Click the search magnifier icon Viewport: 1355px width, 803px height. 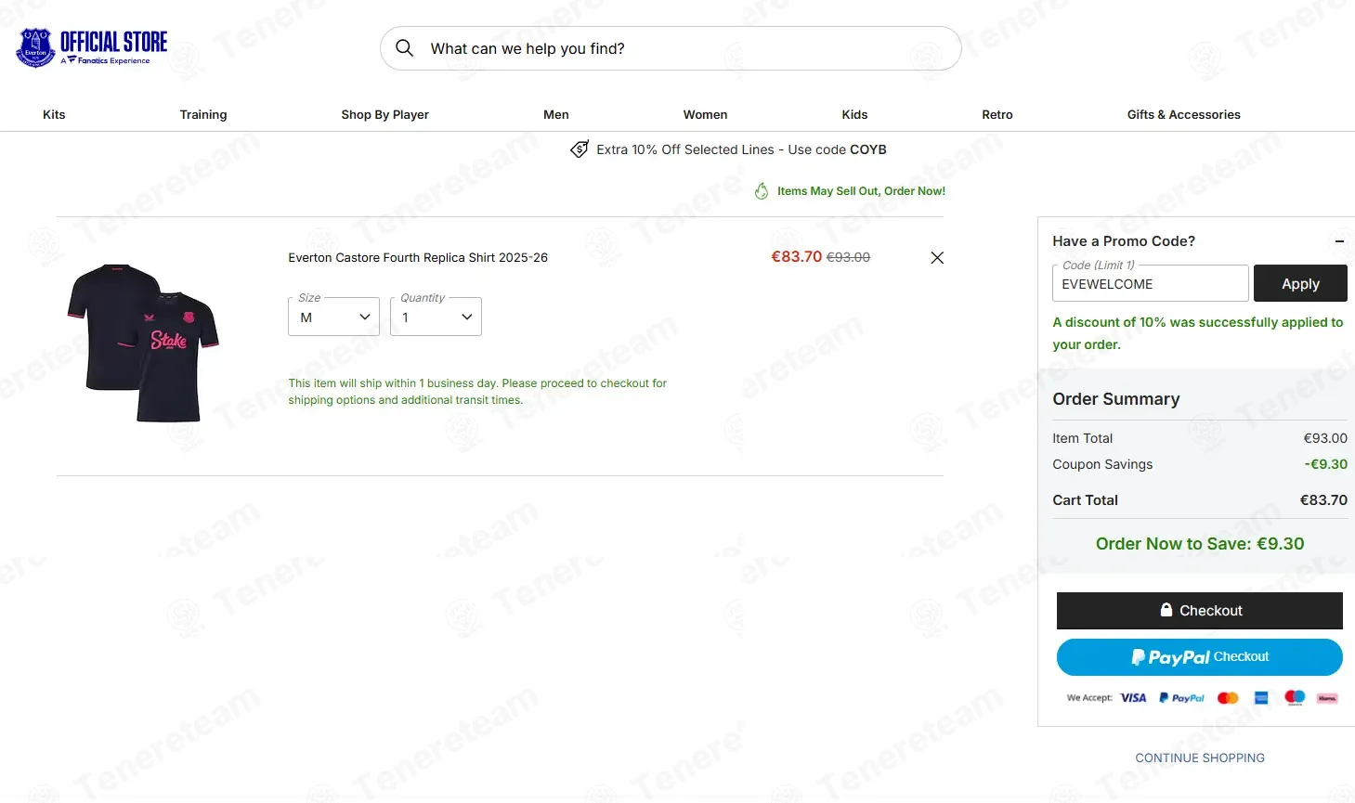point(405,48)
